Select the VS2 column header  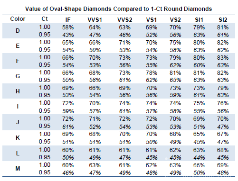[175, 19]
